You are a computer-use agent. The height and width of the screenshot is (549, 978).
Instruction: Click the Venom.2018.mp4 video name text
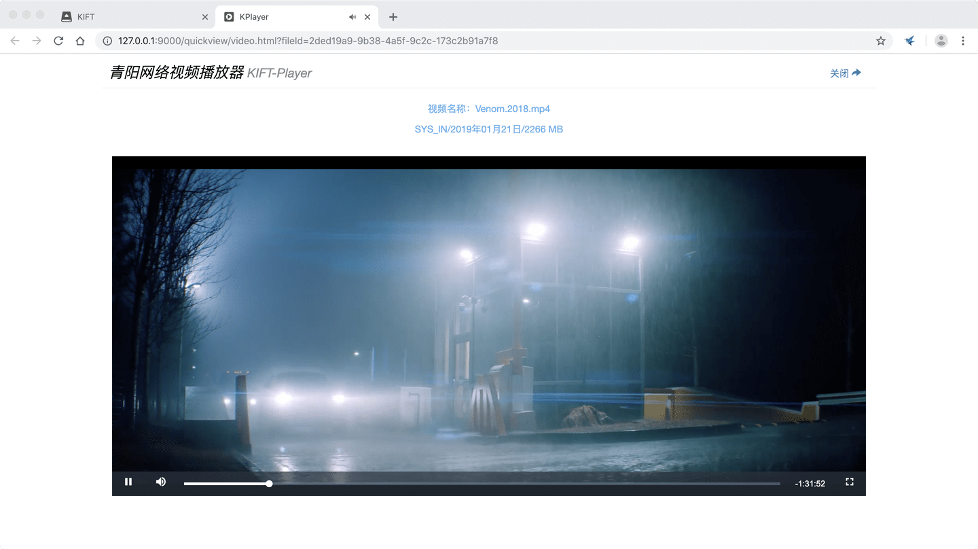[x=513, y=109]
